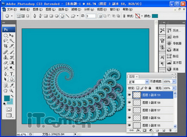Select the Crop tool
Viewport: 187px width, 137px height.
pyautogui.click(x=5, y=46)
